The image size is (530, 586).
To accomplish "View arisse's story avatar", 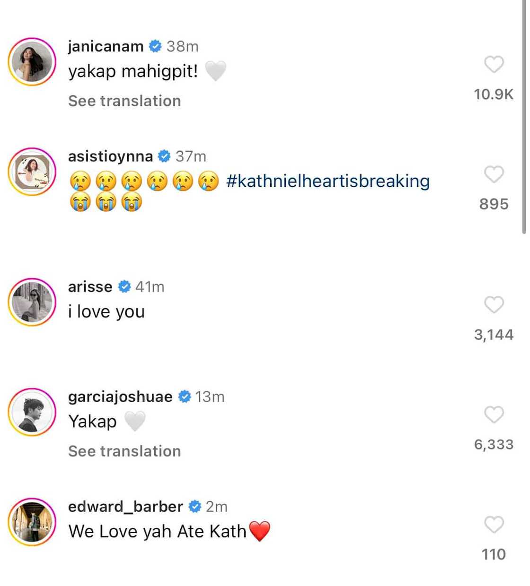I will pos(32,302).
